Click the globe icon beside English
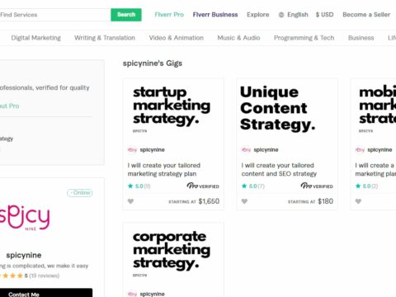This screenshot has height=297, width=396. (281, 15)
